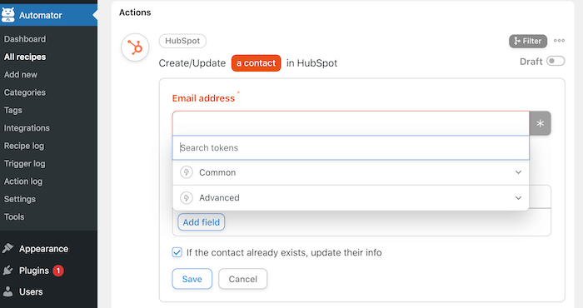Click the HubSpot logo icon
583x308 pixels.
135,47
